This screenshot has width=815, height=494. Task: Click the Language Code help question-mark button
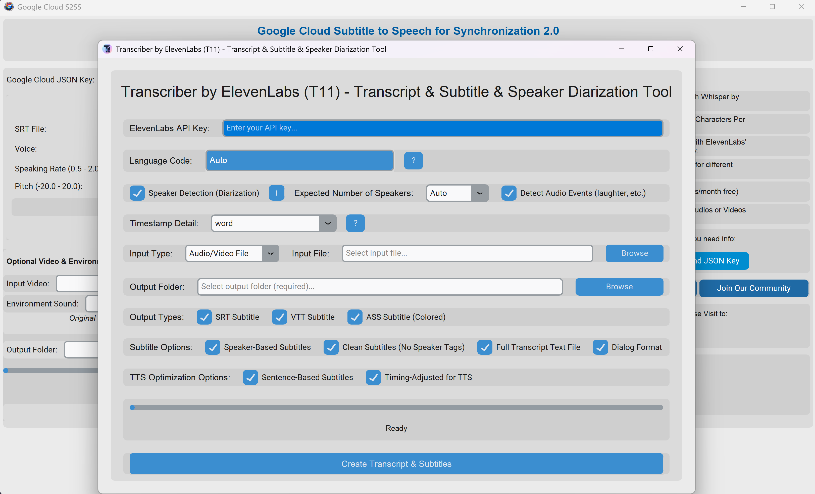413,160
